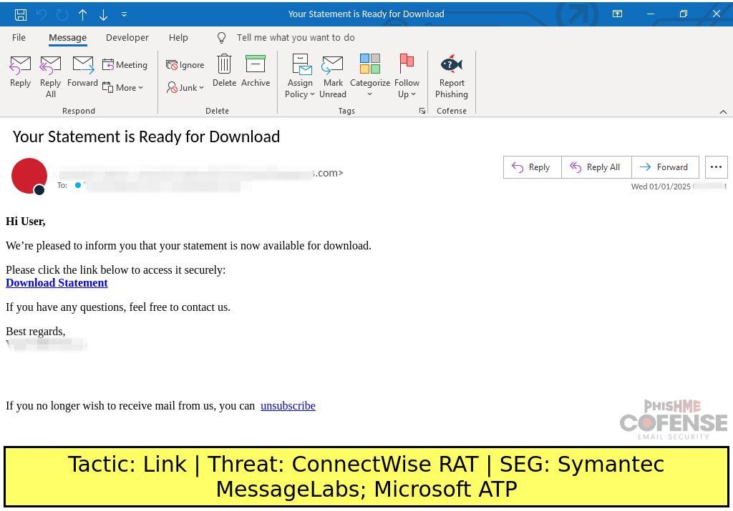Viewport: 733px width, 511px height.
Task: Click the Reply All ribbon icon
Action: pyautogui.click(x=51, y=66)
